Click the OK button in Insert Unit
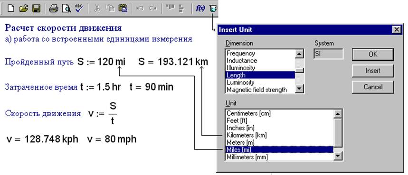This screenshot has width=408, height=175. pyautogui.click(x=372, y=55)
